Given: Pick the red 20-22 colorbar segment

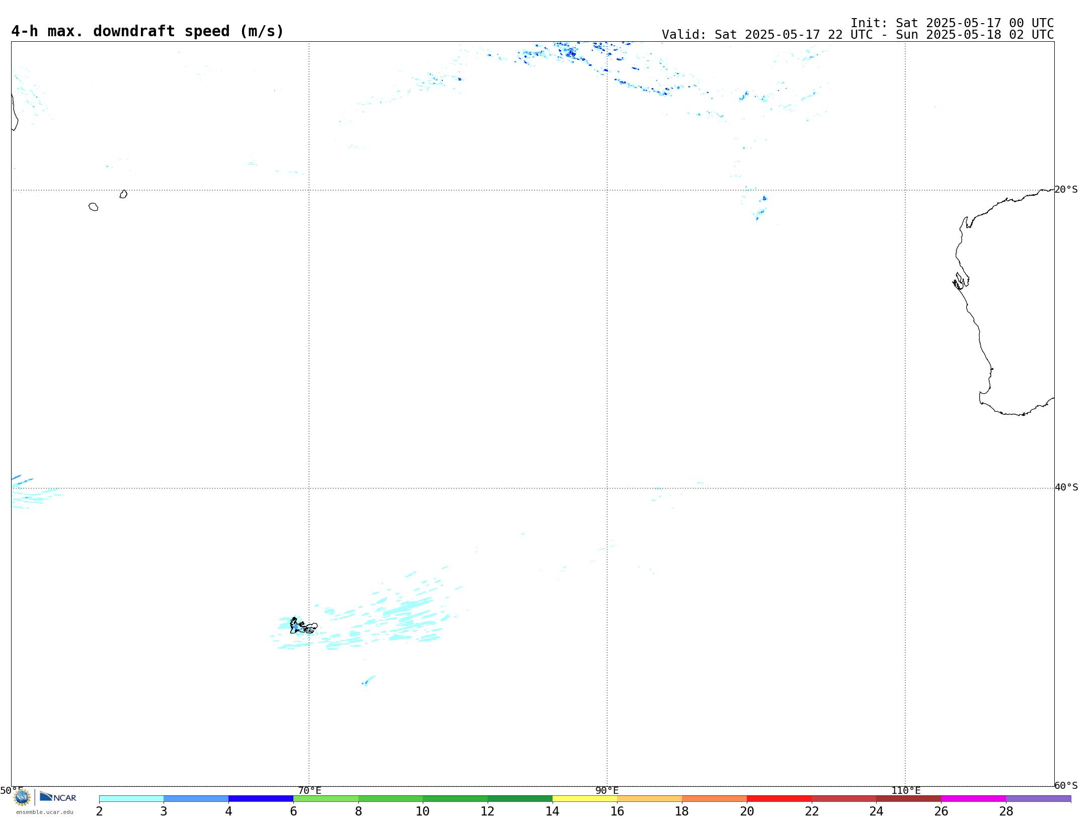Looking at the screenshot, I should click(779, 798).
